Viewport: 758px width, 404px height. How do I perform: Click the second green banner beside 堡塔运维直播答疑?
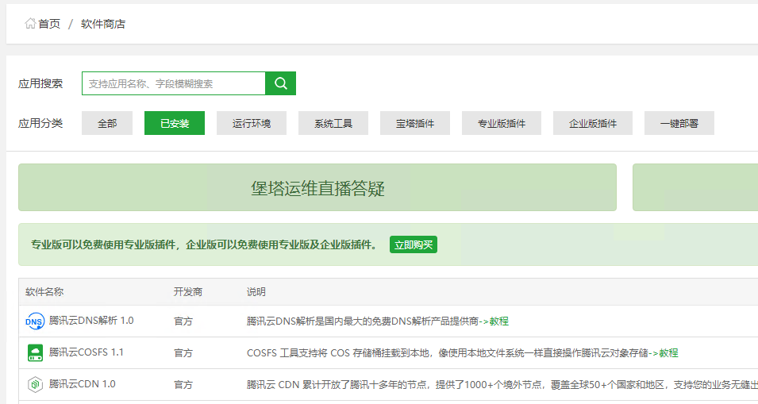695,187
